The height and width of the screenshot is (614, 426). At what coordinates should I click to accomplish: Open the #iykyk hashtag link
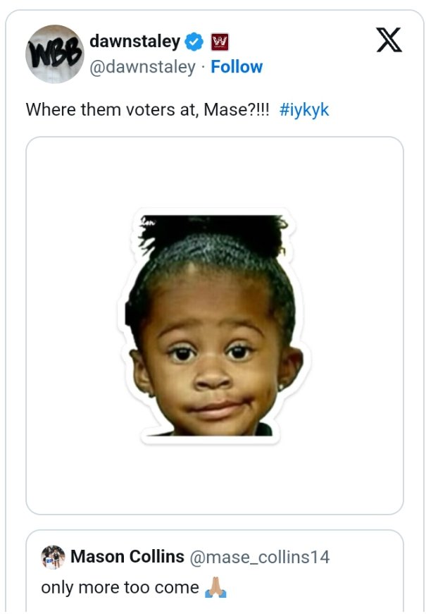click(x=304, y=110)
